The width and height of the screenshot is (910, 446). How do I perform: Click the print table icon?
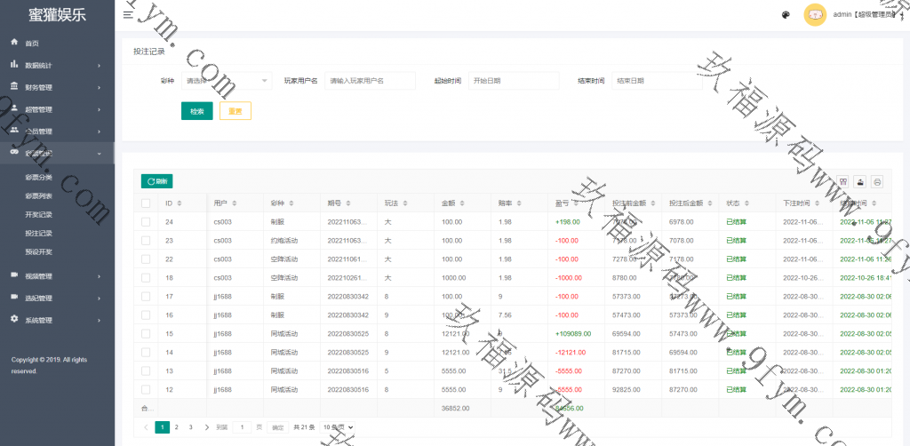pyautogui.click(x=877, y=181)
